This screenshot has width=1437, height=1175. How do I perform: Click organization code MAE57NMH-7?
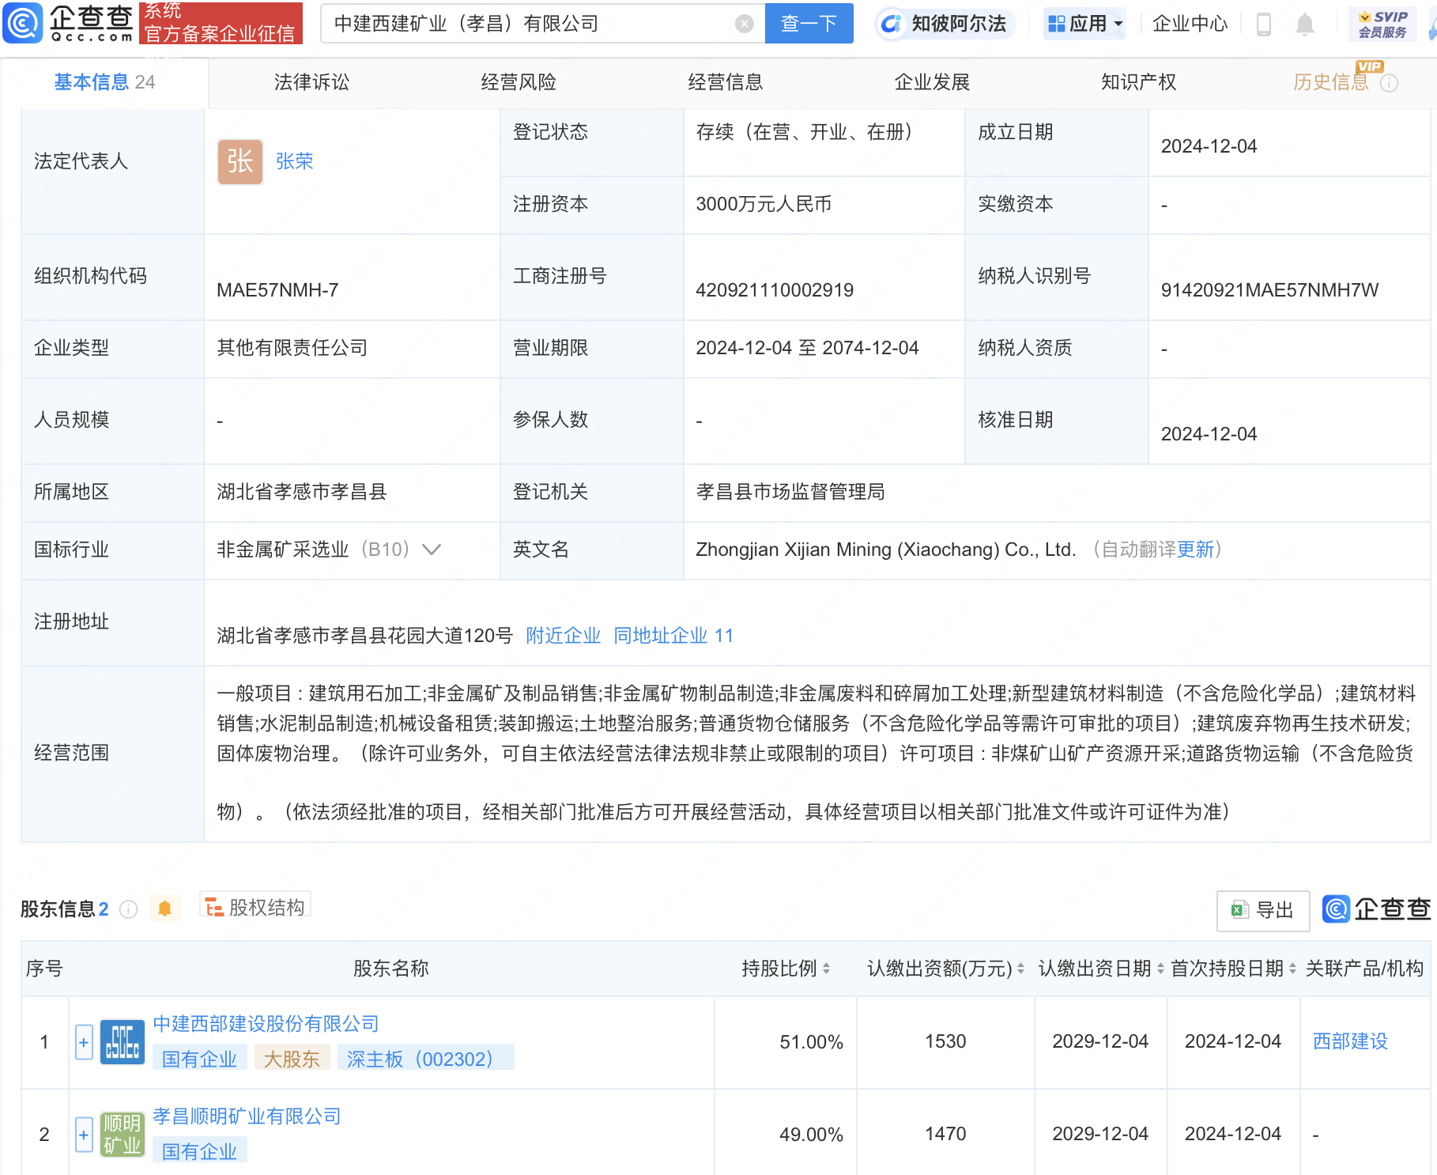click(277, 290)
